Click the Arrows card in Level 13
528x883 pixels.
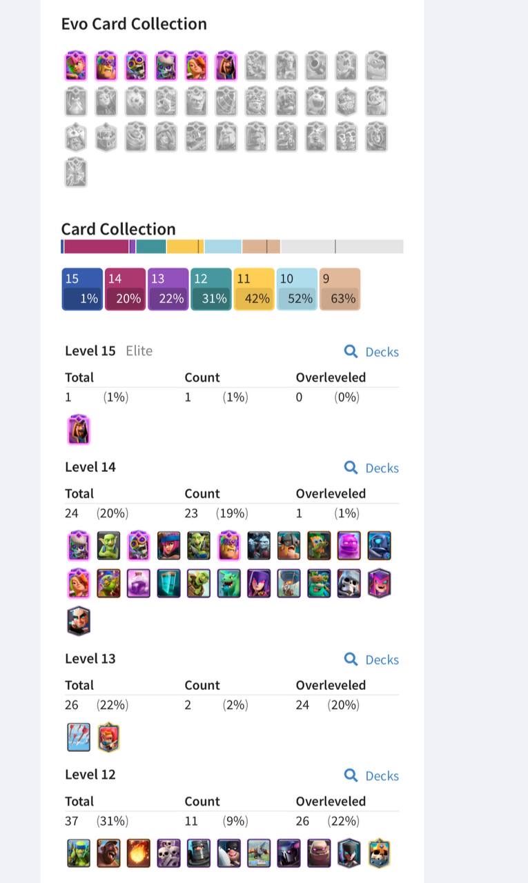click(x=79, y=737)
